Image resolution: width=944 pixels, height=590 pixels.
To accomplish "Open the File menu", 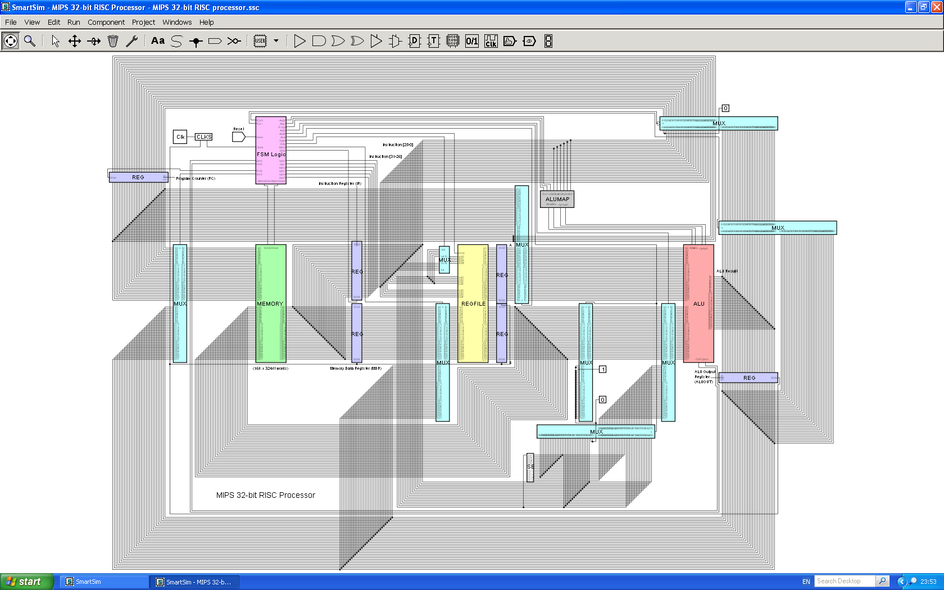I will [11, 22].
